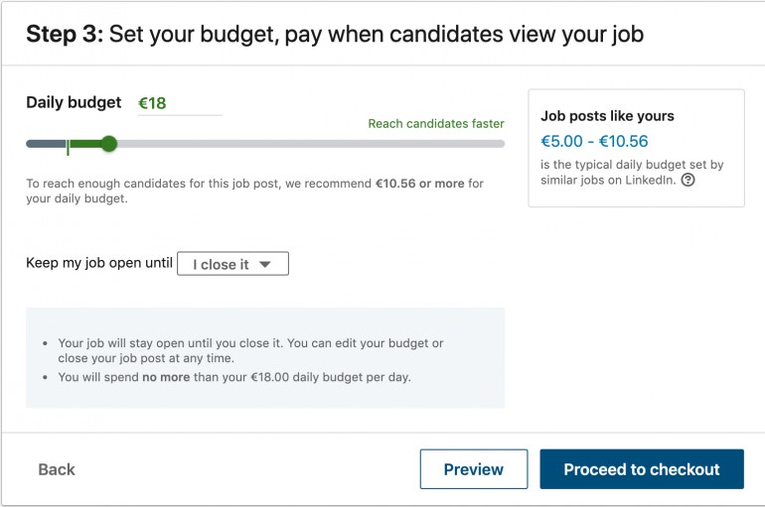The height and width of the screenshot is (507, 765).
Task: Click the dark start segment of budget slider
Action: point(46,144)
